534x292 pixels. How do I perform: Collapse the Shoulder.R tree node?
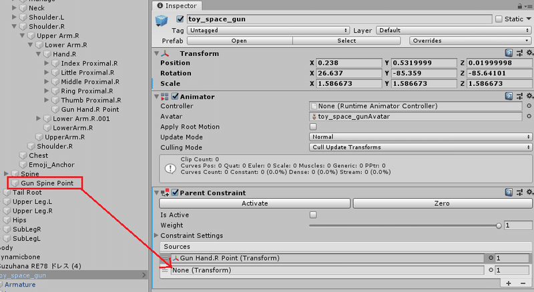pyautogui.click(x=14, y=26)
